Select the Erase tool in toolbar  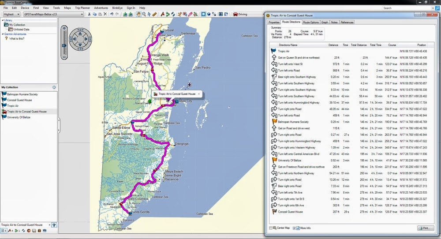190,14
